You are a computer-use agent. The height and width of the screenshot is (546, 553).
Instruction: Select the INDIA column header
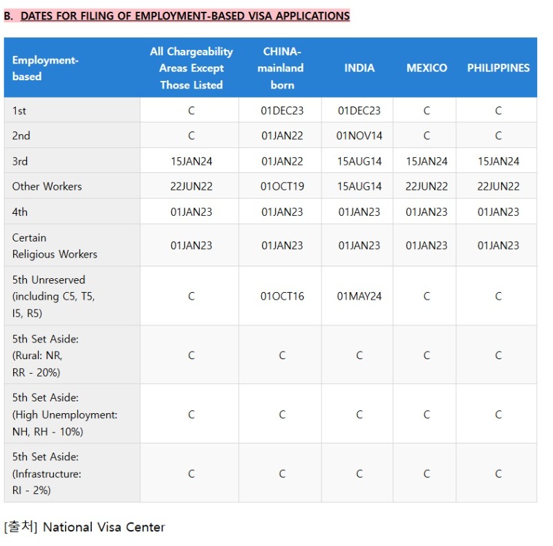tap(359, 68)
